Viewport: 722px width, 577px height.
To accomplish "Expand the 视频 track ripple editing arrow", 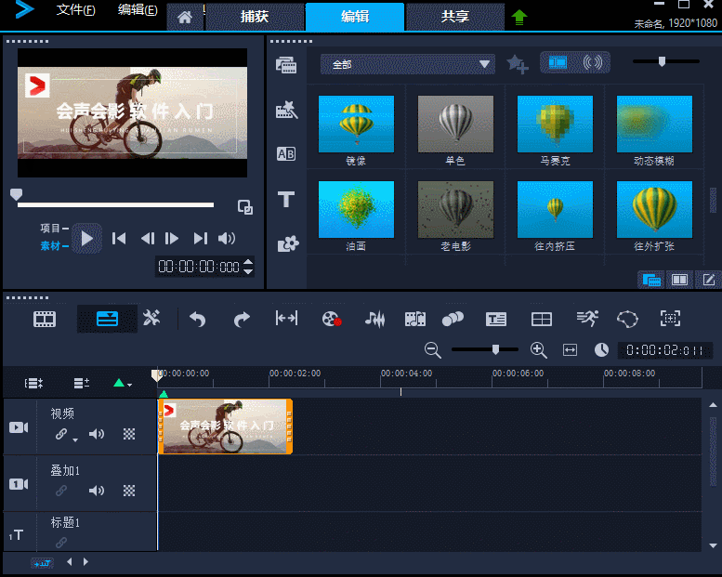I will pyautogui.click(x=75, y=438).
